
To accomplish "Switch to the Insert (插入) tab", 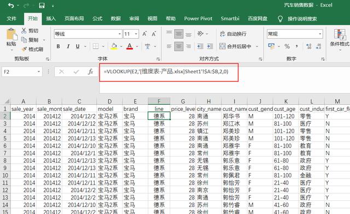I will click(x=51, y=19).
